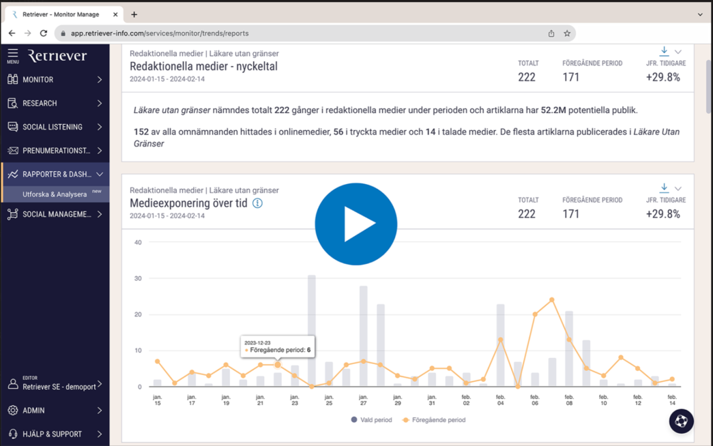713x446 pixels.
Task: Download the Redaktionella medier - nyckeltal report
Action: click(x=664, y=51)
